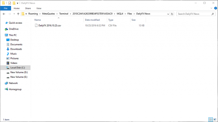Switch to the View ribbon tab
The width and height of the screenshot is (218, 122).
coord(39,8)
